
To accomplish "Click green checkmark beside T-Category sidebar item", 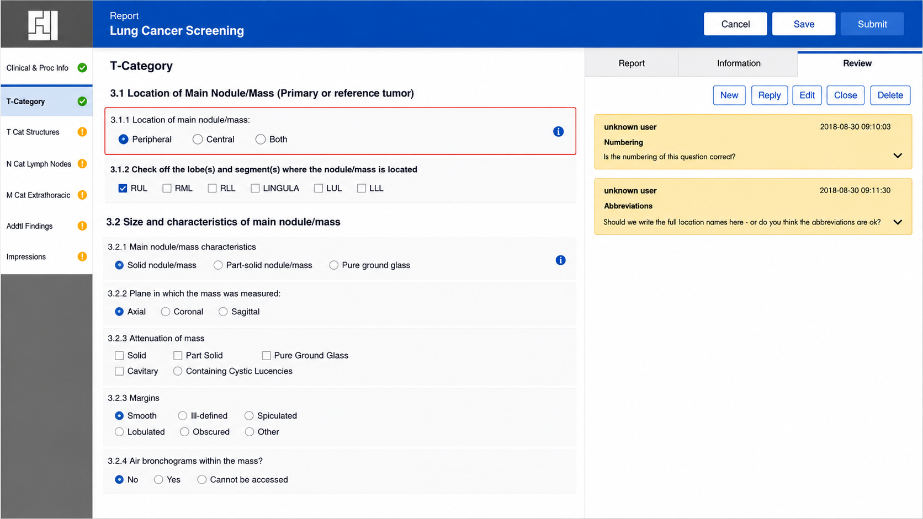I will point(82,101).
